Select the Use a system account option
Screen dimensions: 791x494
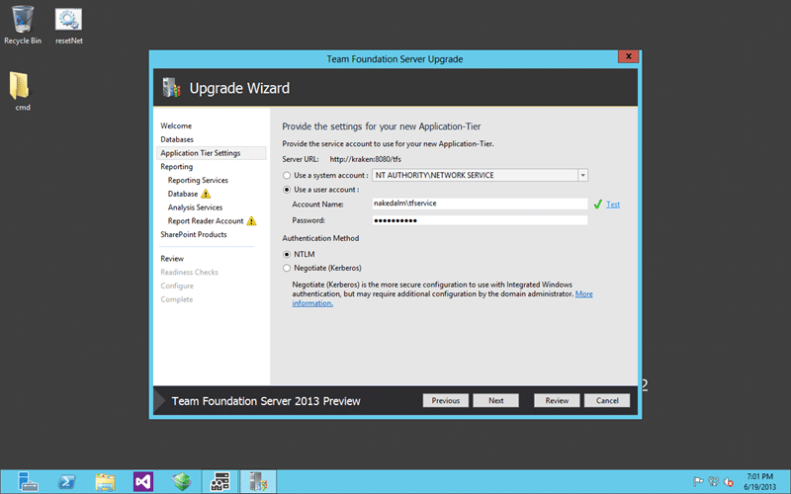click(x=287, y=176)
